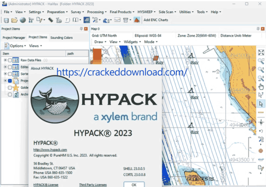Open the map View dropdown beside Draw

[x=115, y=42]
